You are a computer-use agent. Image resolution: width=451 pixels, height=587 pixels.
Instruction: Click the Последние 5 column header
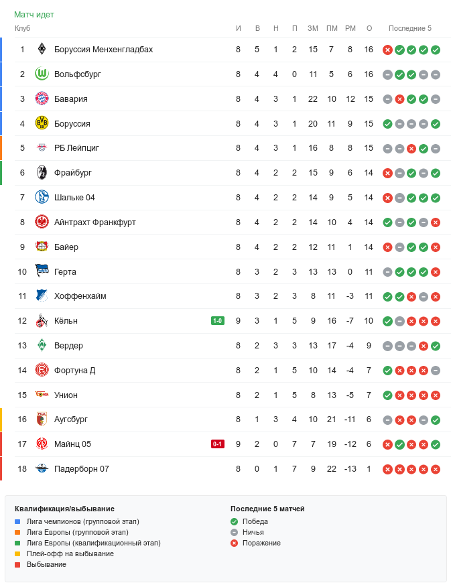[410, 28]
